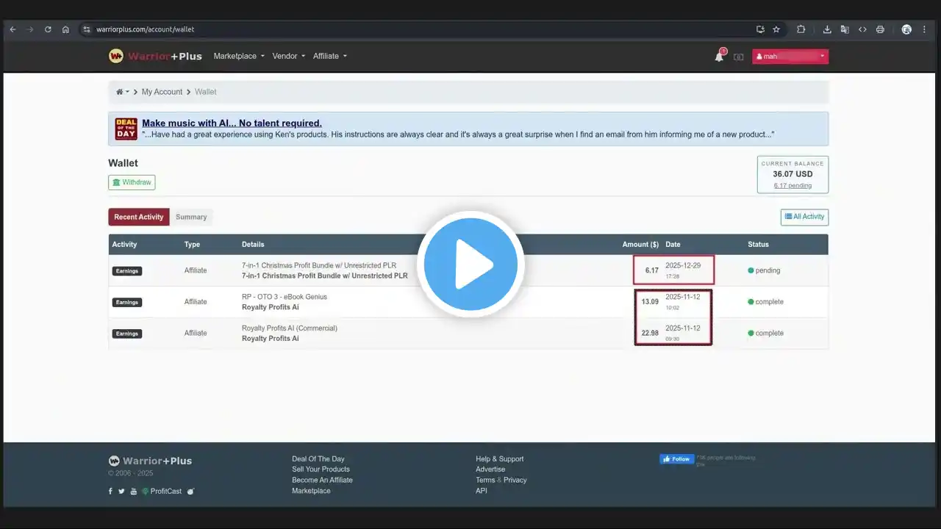The image size is (941, 529).
Task: Open Deal Of The Day footer link
Action: pos(318,459)
